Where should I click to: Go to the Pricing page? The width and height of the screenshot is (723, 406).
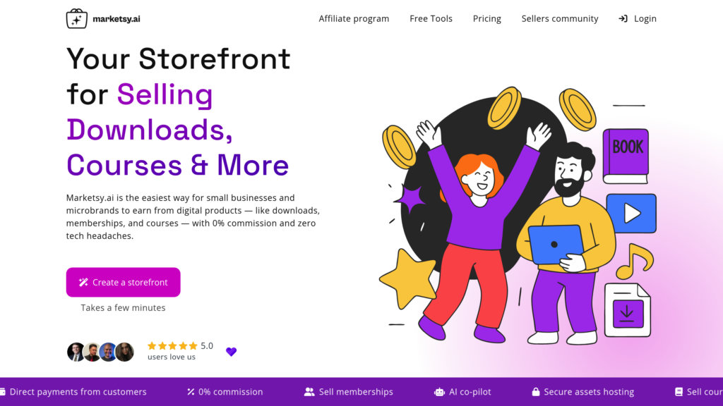487,19
